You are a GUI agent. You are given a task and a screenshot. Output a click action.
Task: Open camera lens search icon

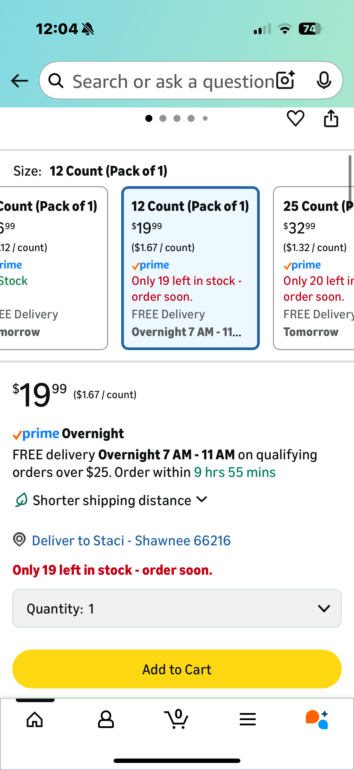[285, 80]
